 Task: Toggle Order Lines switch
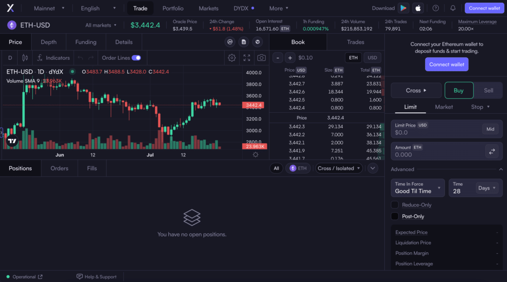(x=136, y=58)
